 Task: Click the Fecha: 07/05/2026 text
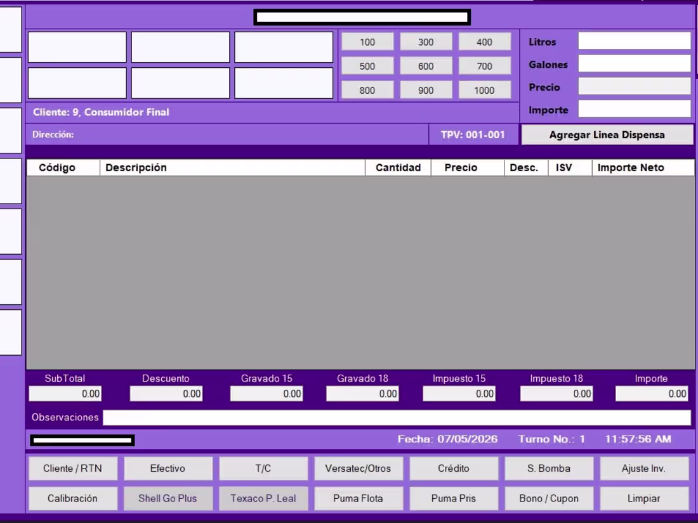point(447,439)
